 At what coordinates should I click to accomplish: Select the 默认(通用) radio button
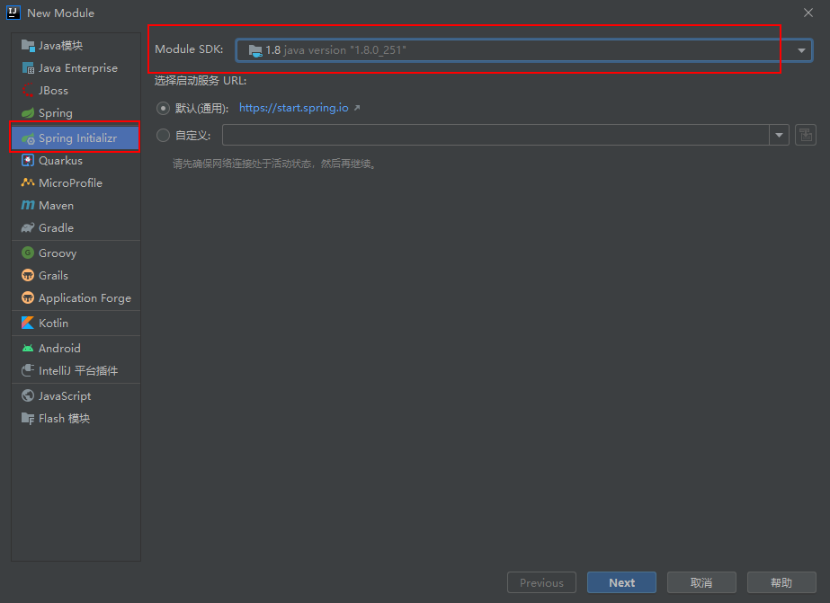click(163, 109)
